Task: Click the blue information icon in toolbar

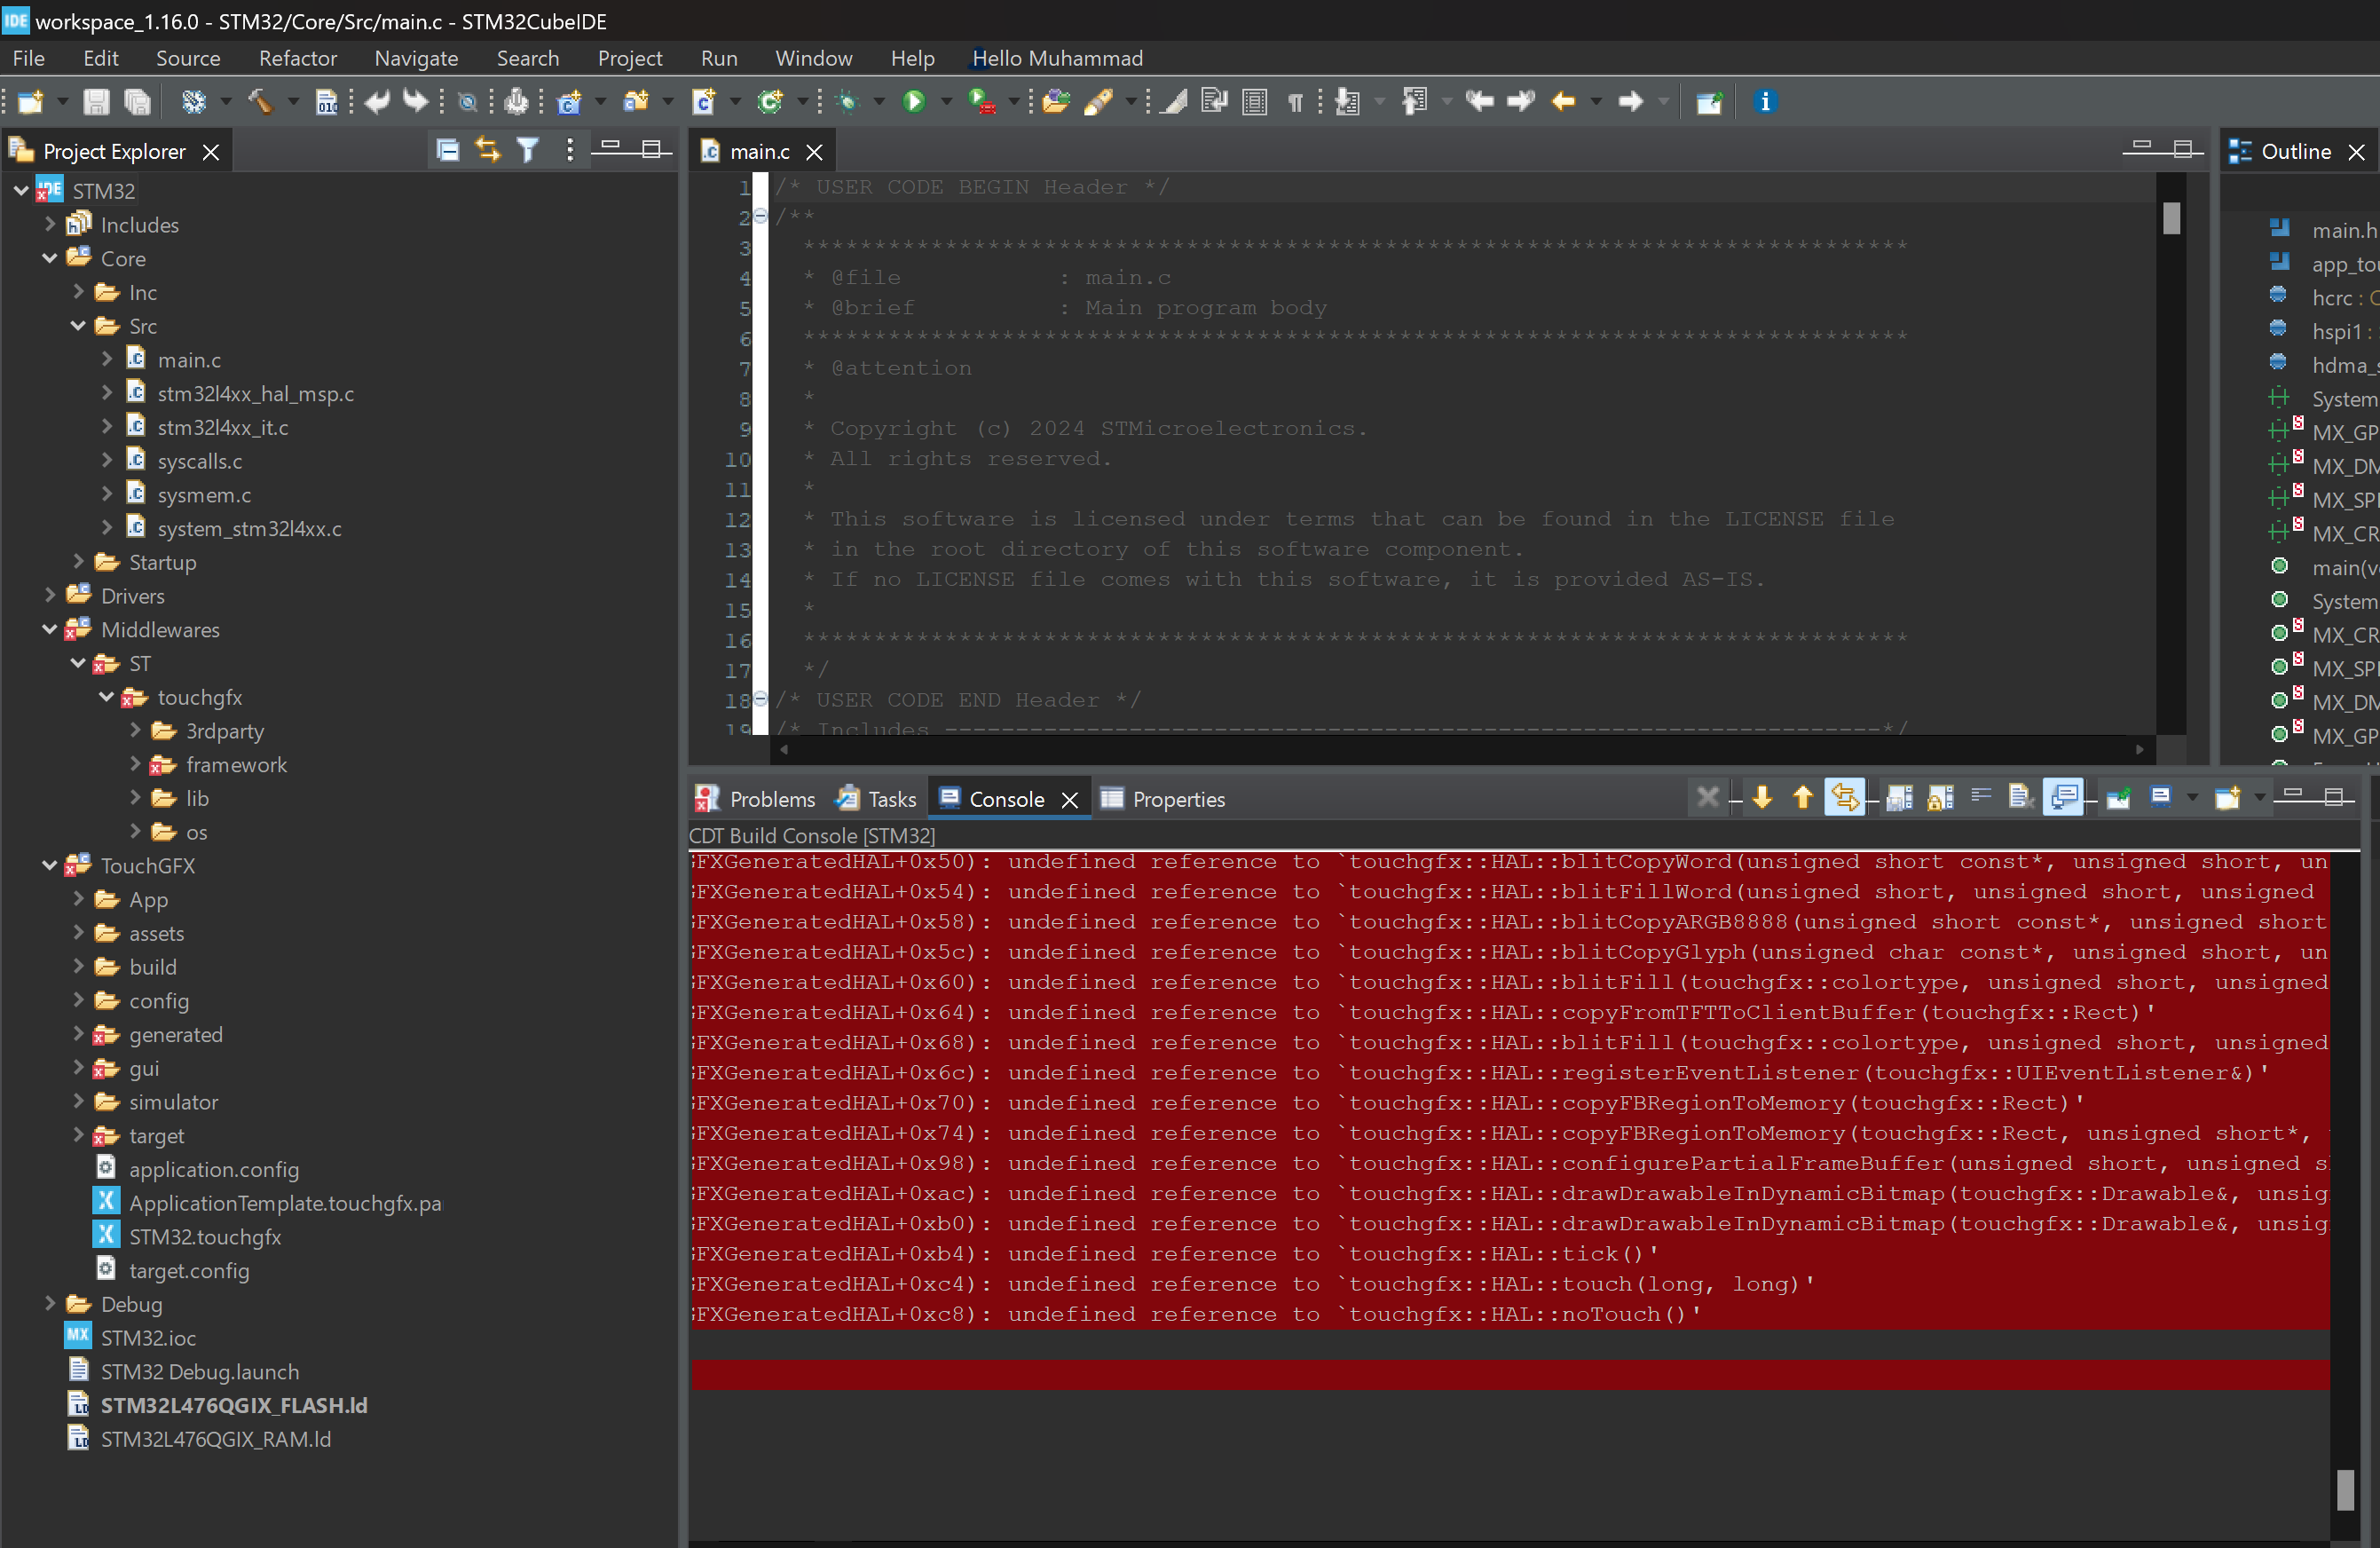Action: pyautogui.click(x=1765, y=101)
